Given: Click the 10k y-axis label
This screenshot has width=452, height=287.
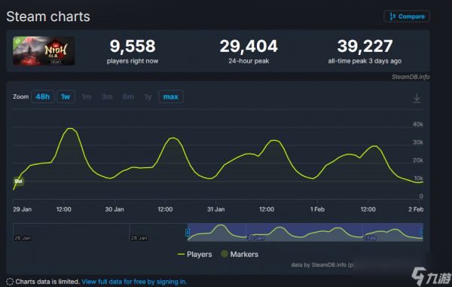Looking at the screenshot, I should (418, 178).
